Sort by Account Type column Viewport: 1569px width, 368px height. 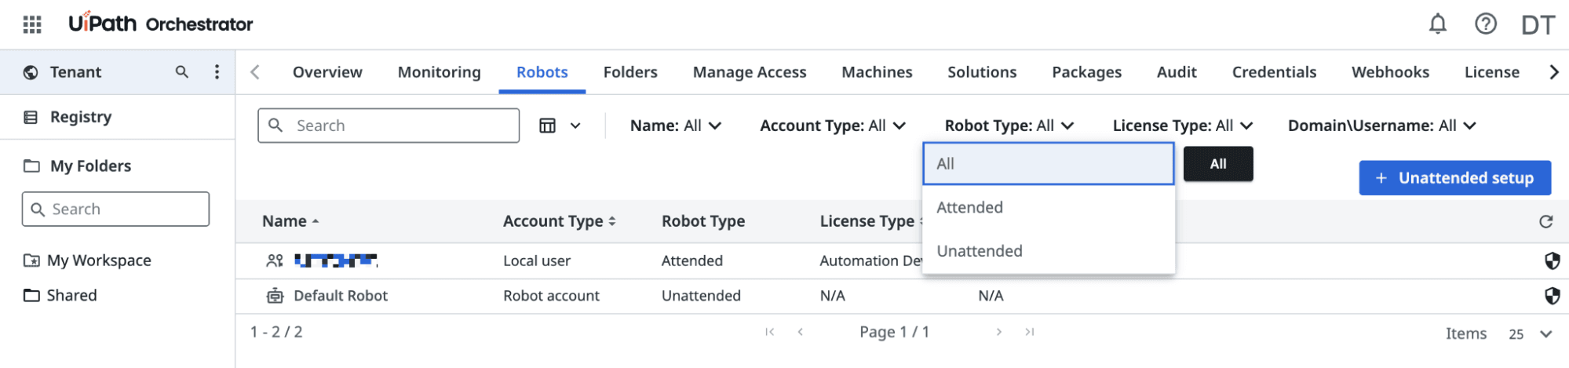pyautogui.click(x=559, y=221)
